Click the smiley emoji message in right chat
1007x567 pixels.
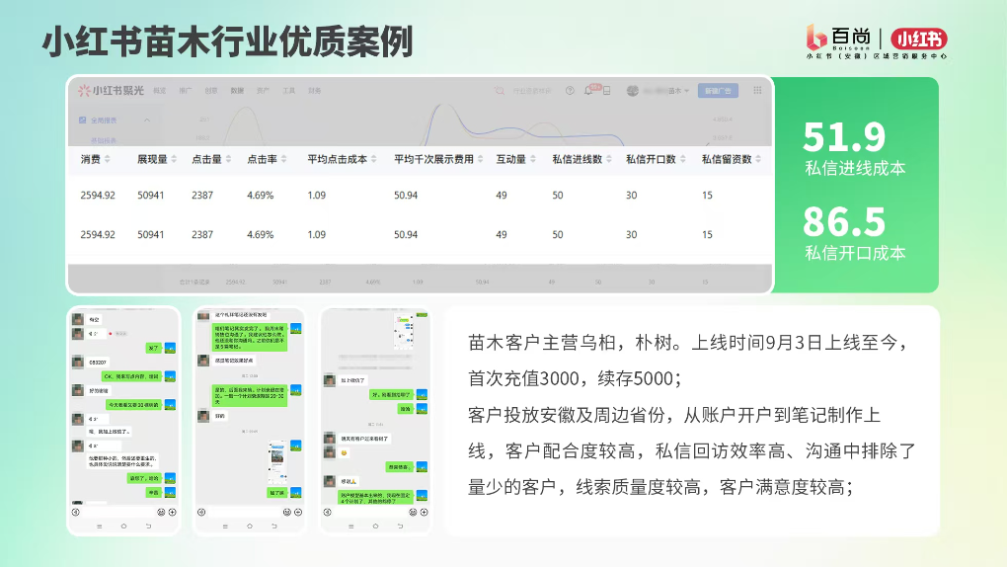click(345, 453)
